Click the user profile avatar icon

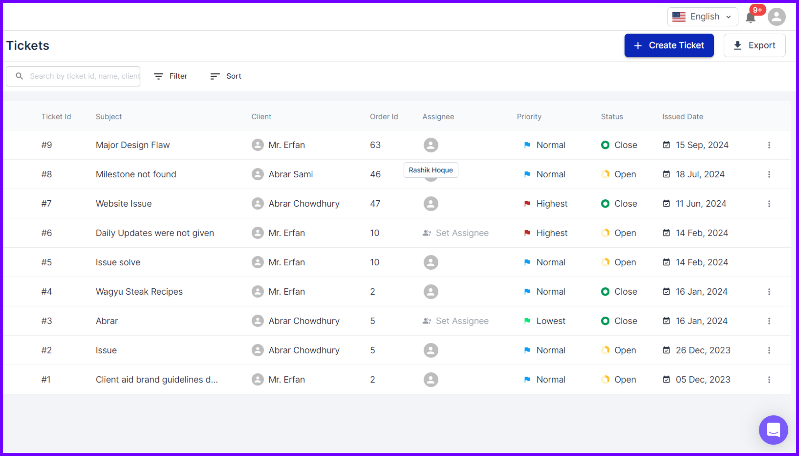776,17
